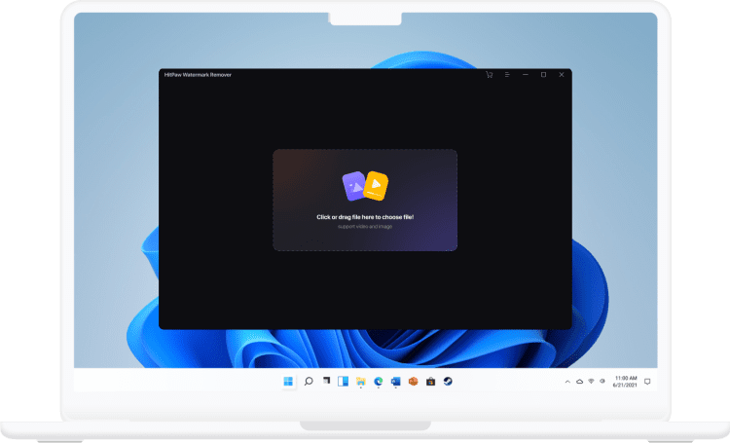Open Microsoft Store from the taskbar
The image size is (730, 443).
coord(430,382)
